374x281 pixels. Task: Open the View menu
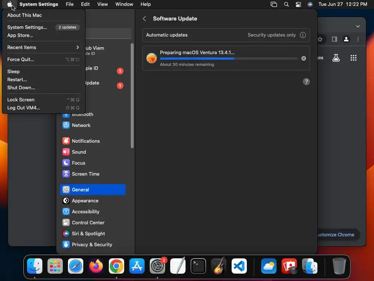[102, 4]
